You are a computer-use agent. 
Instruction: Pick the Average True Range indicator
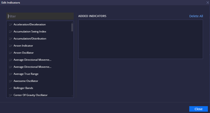[26, 74]
